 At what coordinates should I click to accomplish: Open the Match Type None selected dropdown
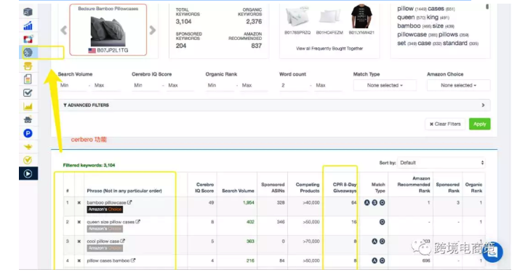[x=385, y=85]
